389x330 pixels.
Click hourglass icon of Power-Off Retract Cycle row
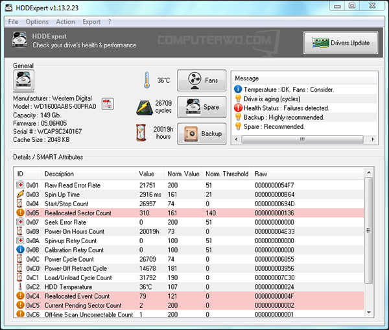pyautogui.click(x=19, y=268)
